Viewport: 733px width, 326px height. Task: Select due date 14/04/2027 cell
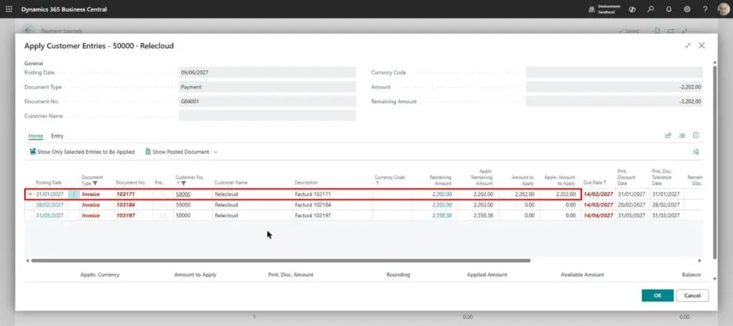coord(598,216)
